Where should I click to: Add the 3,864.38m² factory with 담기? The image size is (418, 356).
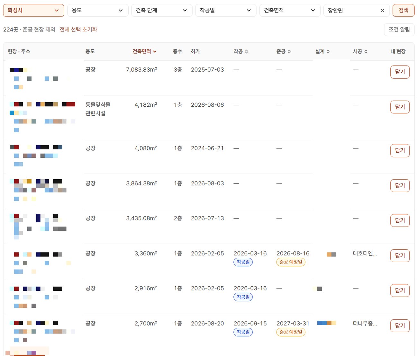tap(400, 185)
